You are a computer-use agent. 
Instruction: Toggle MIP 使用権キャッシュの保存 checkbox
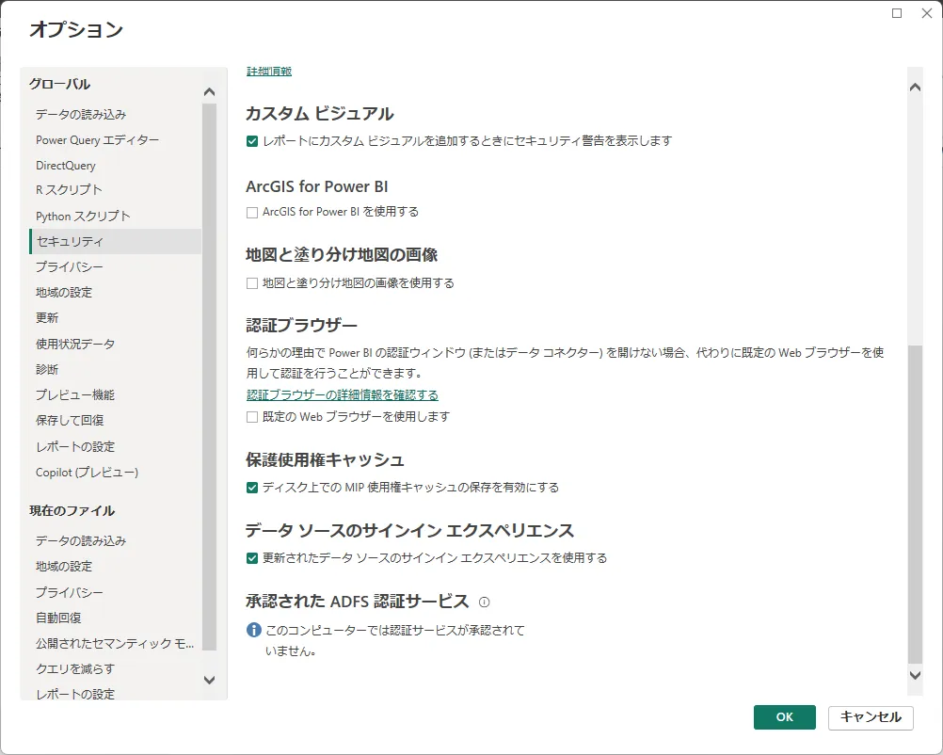(x=252, y=488)
